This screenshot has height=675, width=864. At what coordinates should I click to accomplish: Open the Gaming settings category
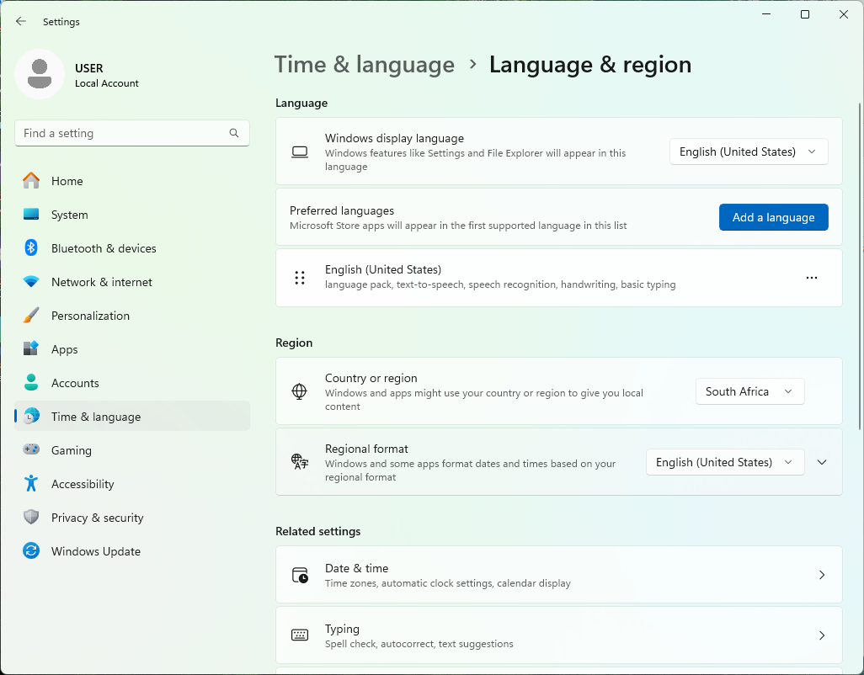[71, 450]
